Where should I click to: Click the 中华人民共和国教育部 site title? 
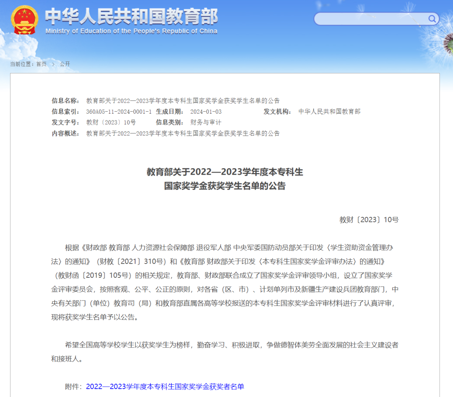pos(131,16)
